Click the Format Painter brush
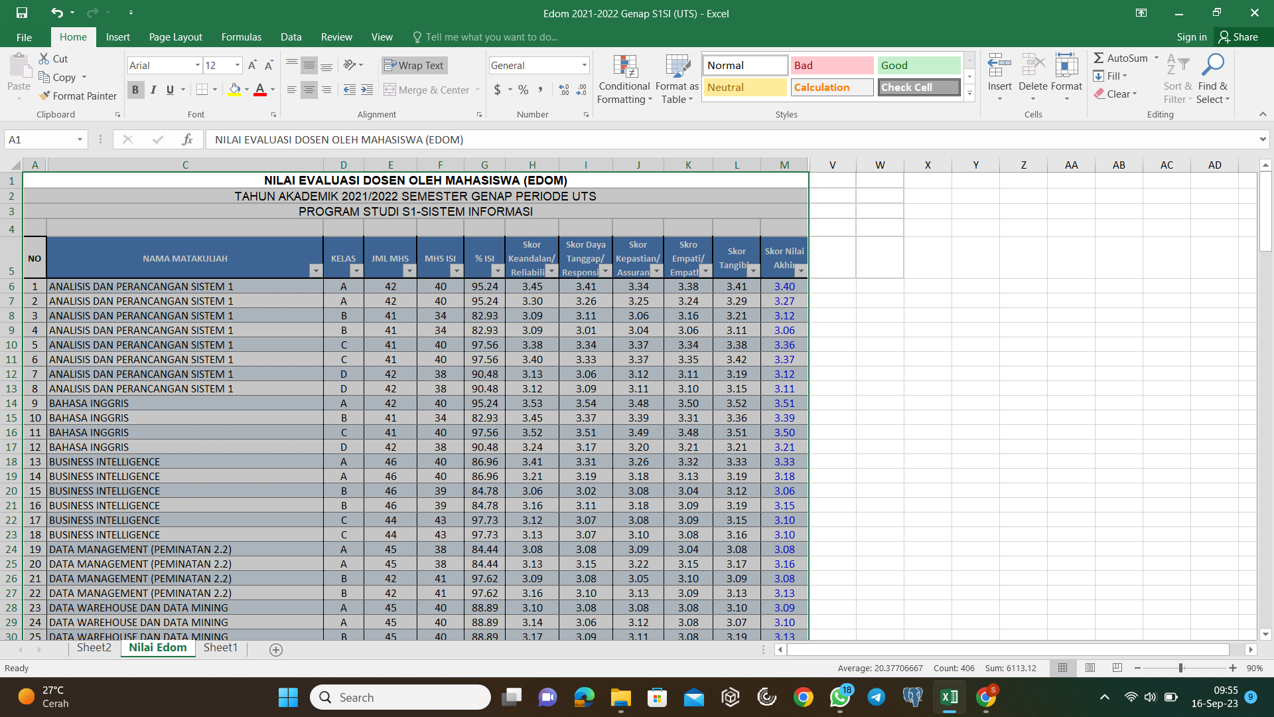This screenshot has height=717, width=1274. (44, 96)
